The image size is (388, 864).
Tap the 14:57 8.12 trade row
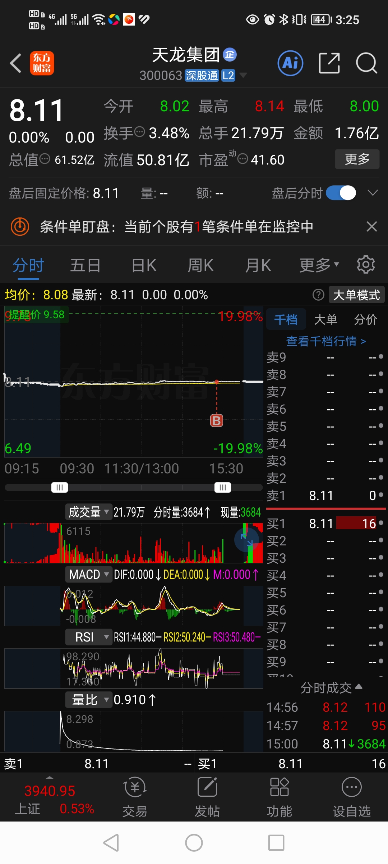pyautogui.click(x=325, y=725)
